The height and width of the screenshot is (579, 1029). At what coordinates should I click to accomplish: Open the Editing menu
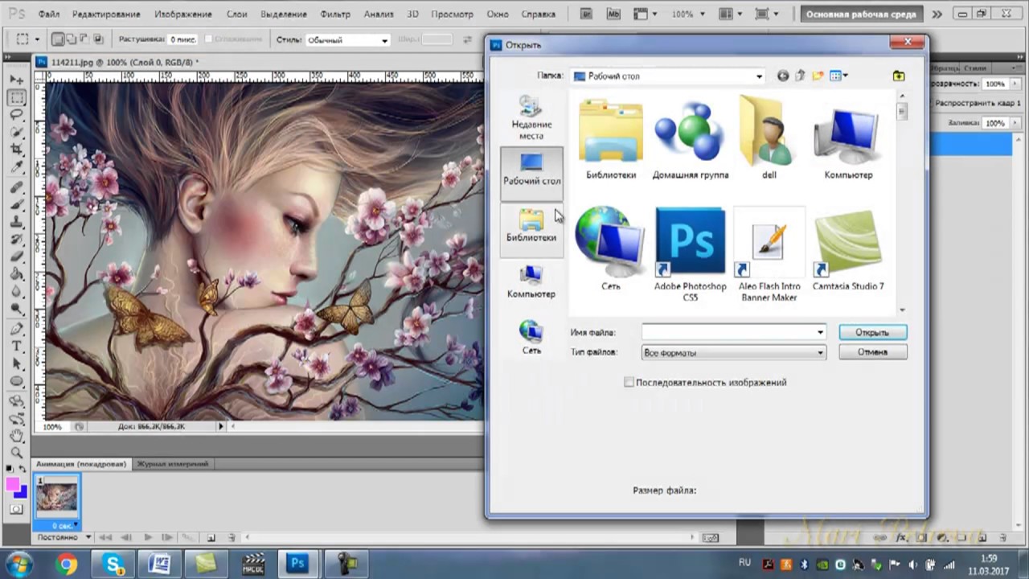pos(108,14)
